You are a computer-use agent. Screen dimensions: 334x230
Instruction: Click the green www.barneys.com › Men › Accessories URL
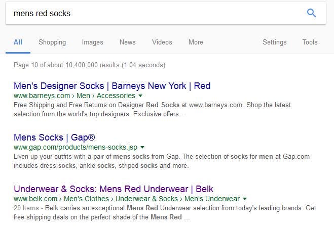(75, 96)
